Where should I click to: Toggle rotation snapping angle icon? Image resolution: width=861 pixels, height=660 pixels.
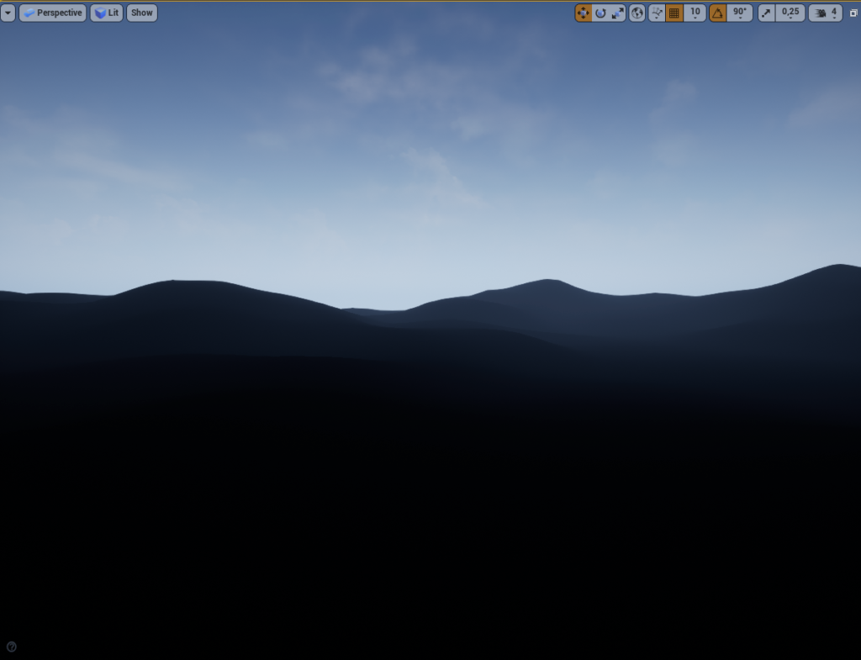tap(718, 13)
